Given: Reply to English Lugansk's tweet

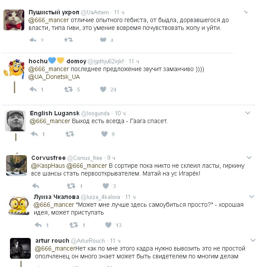Looking at the screenshot, I should click(x=34, y=134).
